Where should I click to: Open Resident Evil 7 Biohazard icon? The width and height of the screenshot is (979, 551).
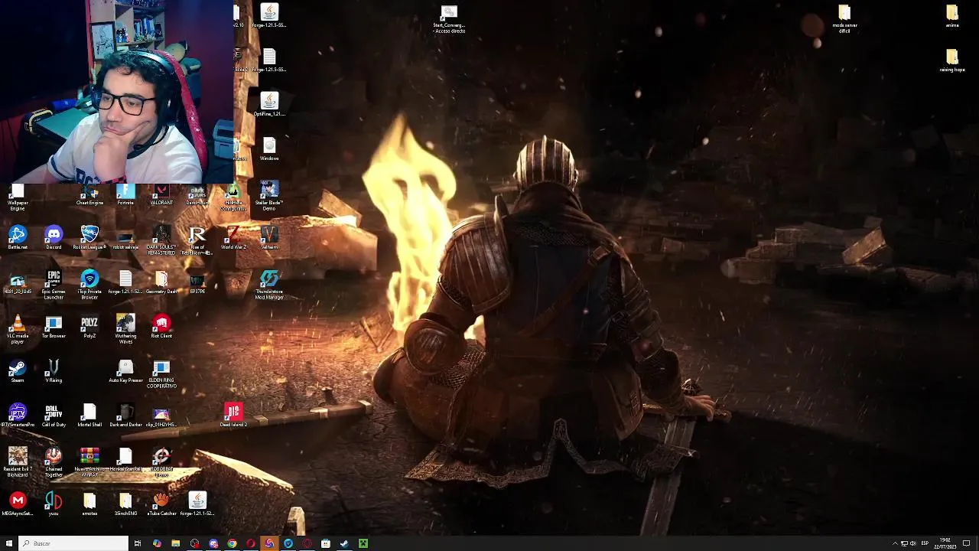pos(18,462)
